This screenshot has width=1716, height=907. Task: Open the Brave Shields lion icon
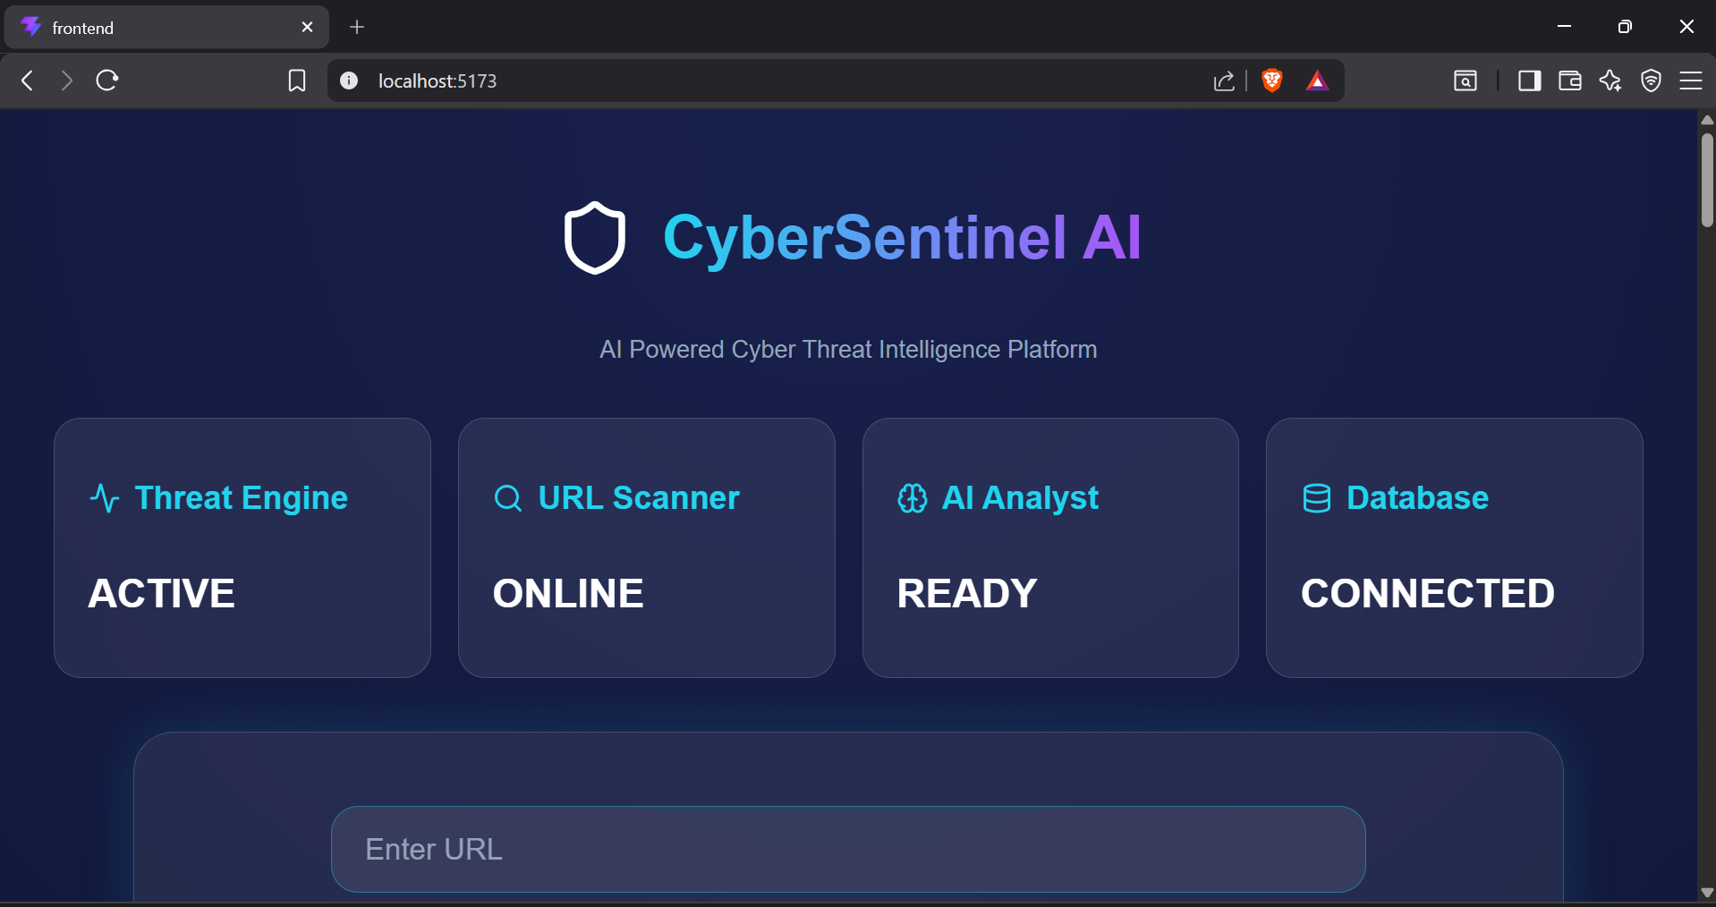1272,81
